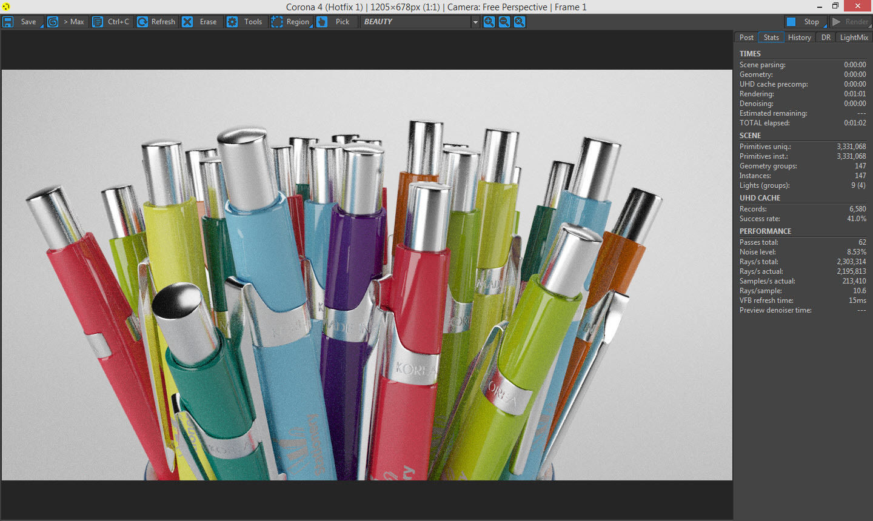
Task: Select the Passes total value 62
Action: (x=862, y=242)
